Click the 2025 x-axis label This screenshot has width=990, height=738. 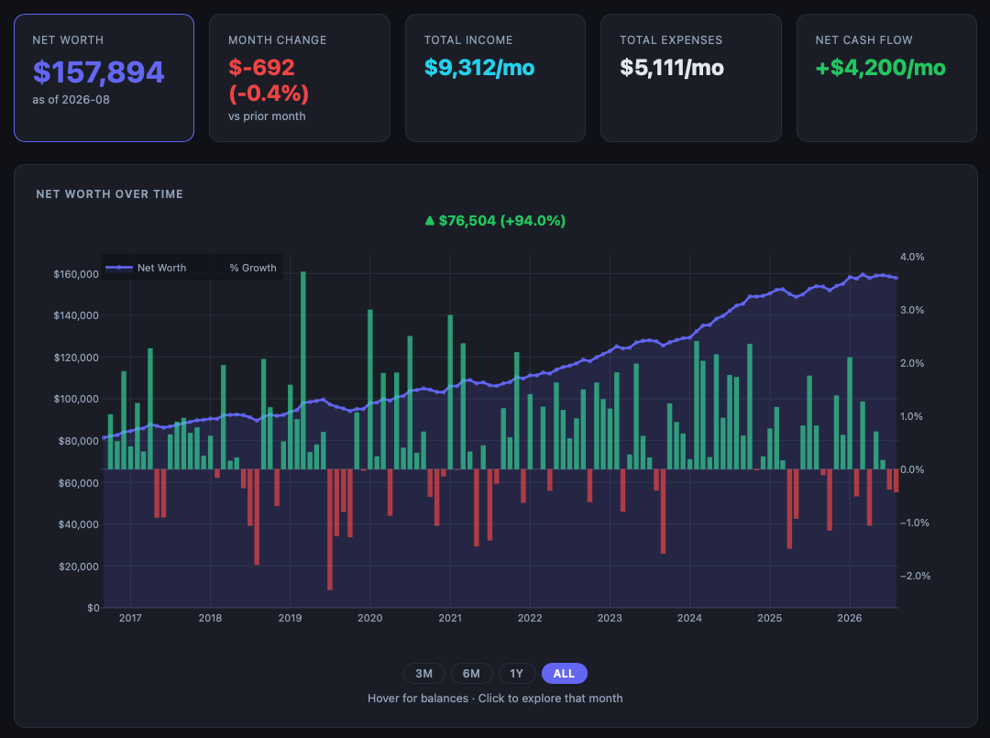coord(770,618)
